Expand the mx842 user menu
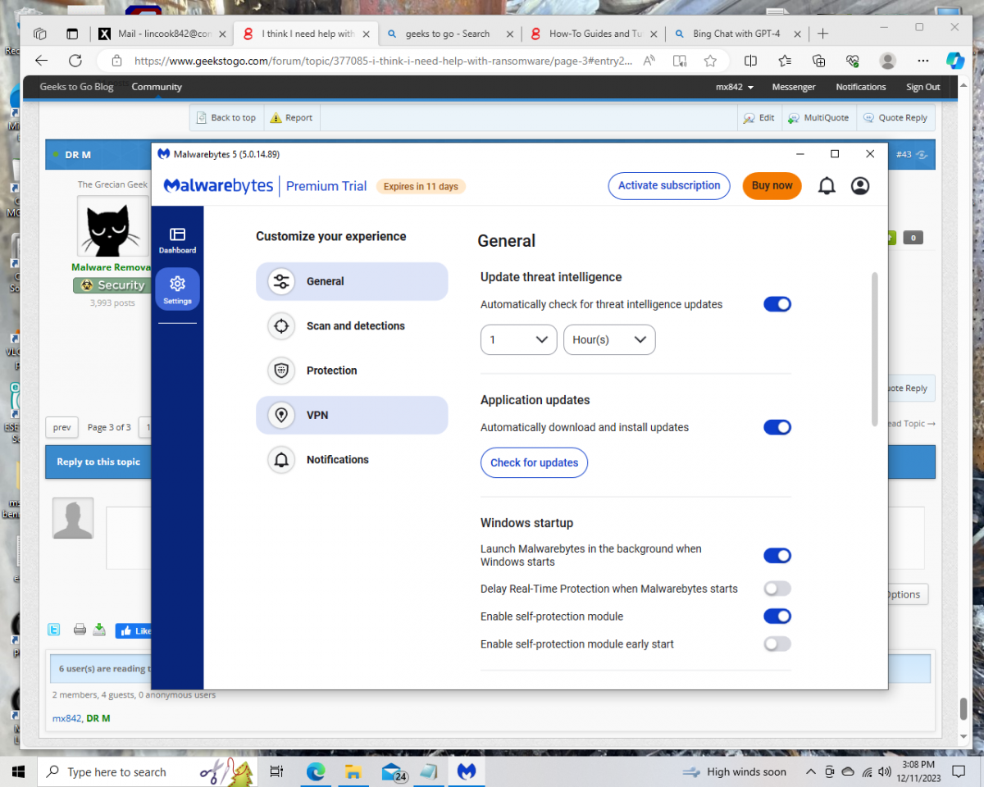Viewport: 984px width, 787px height. (735, 87)
